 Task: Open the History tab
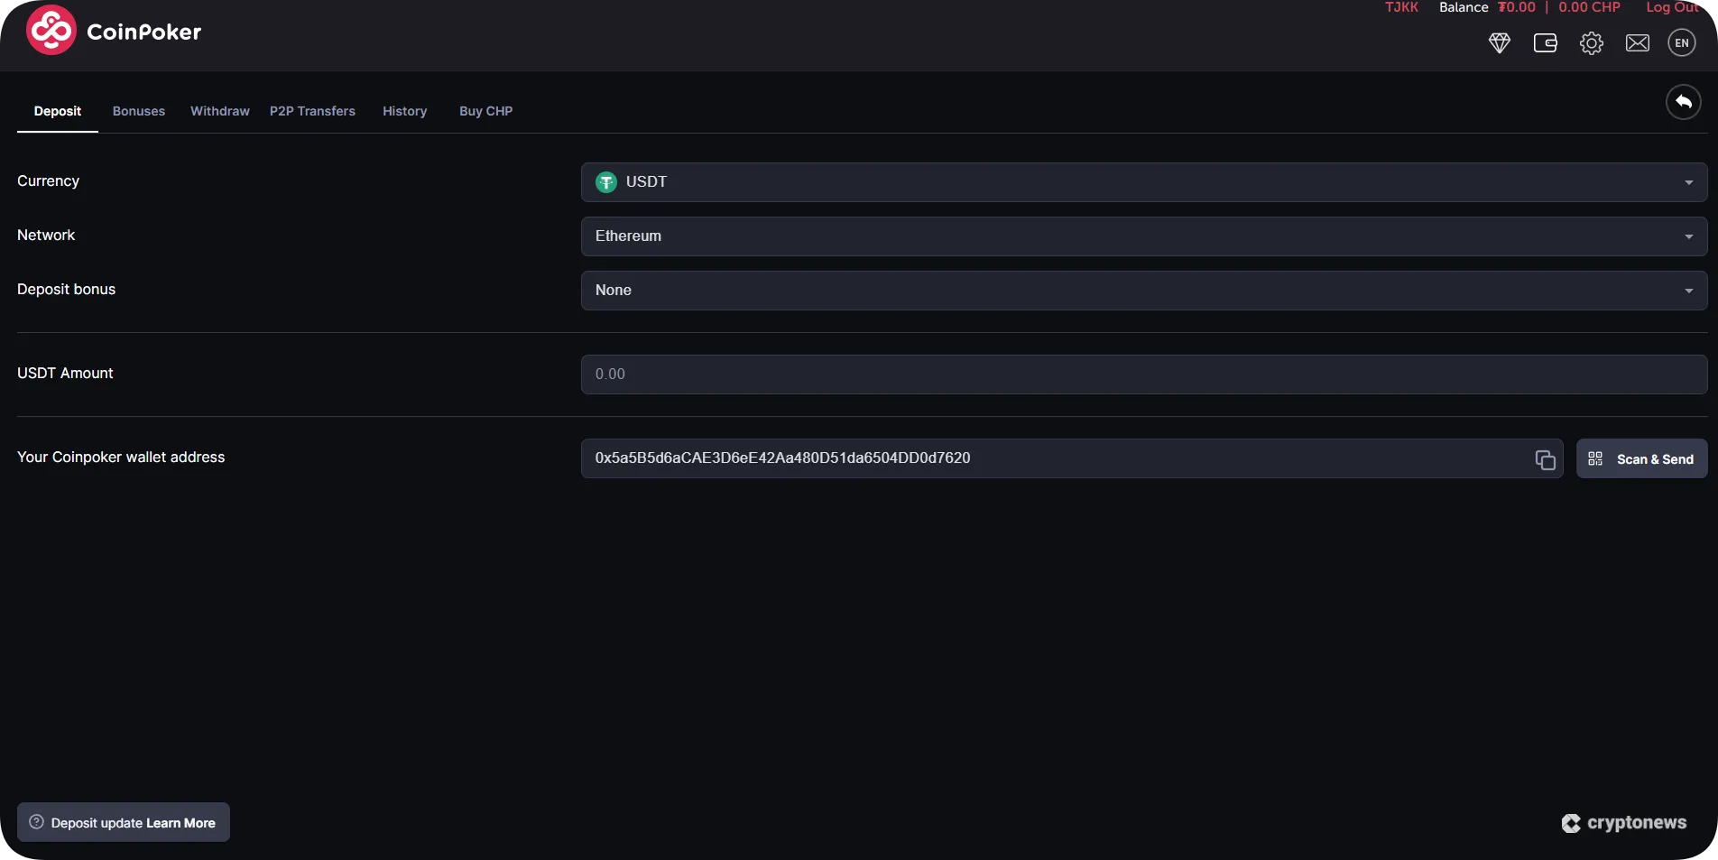click(404, 110)
